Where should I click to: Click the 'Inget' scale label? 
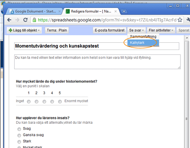tap(20, 101)
